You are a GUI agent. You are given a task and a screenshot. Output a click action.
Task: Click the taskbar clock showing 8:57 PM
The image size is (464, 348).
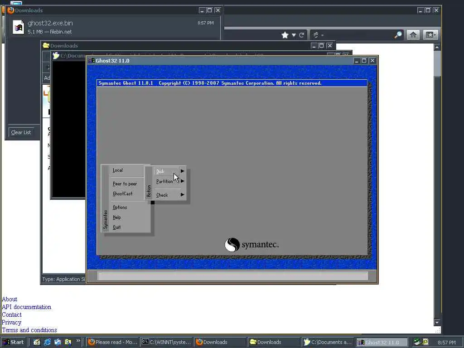click(x=447, y=343)
